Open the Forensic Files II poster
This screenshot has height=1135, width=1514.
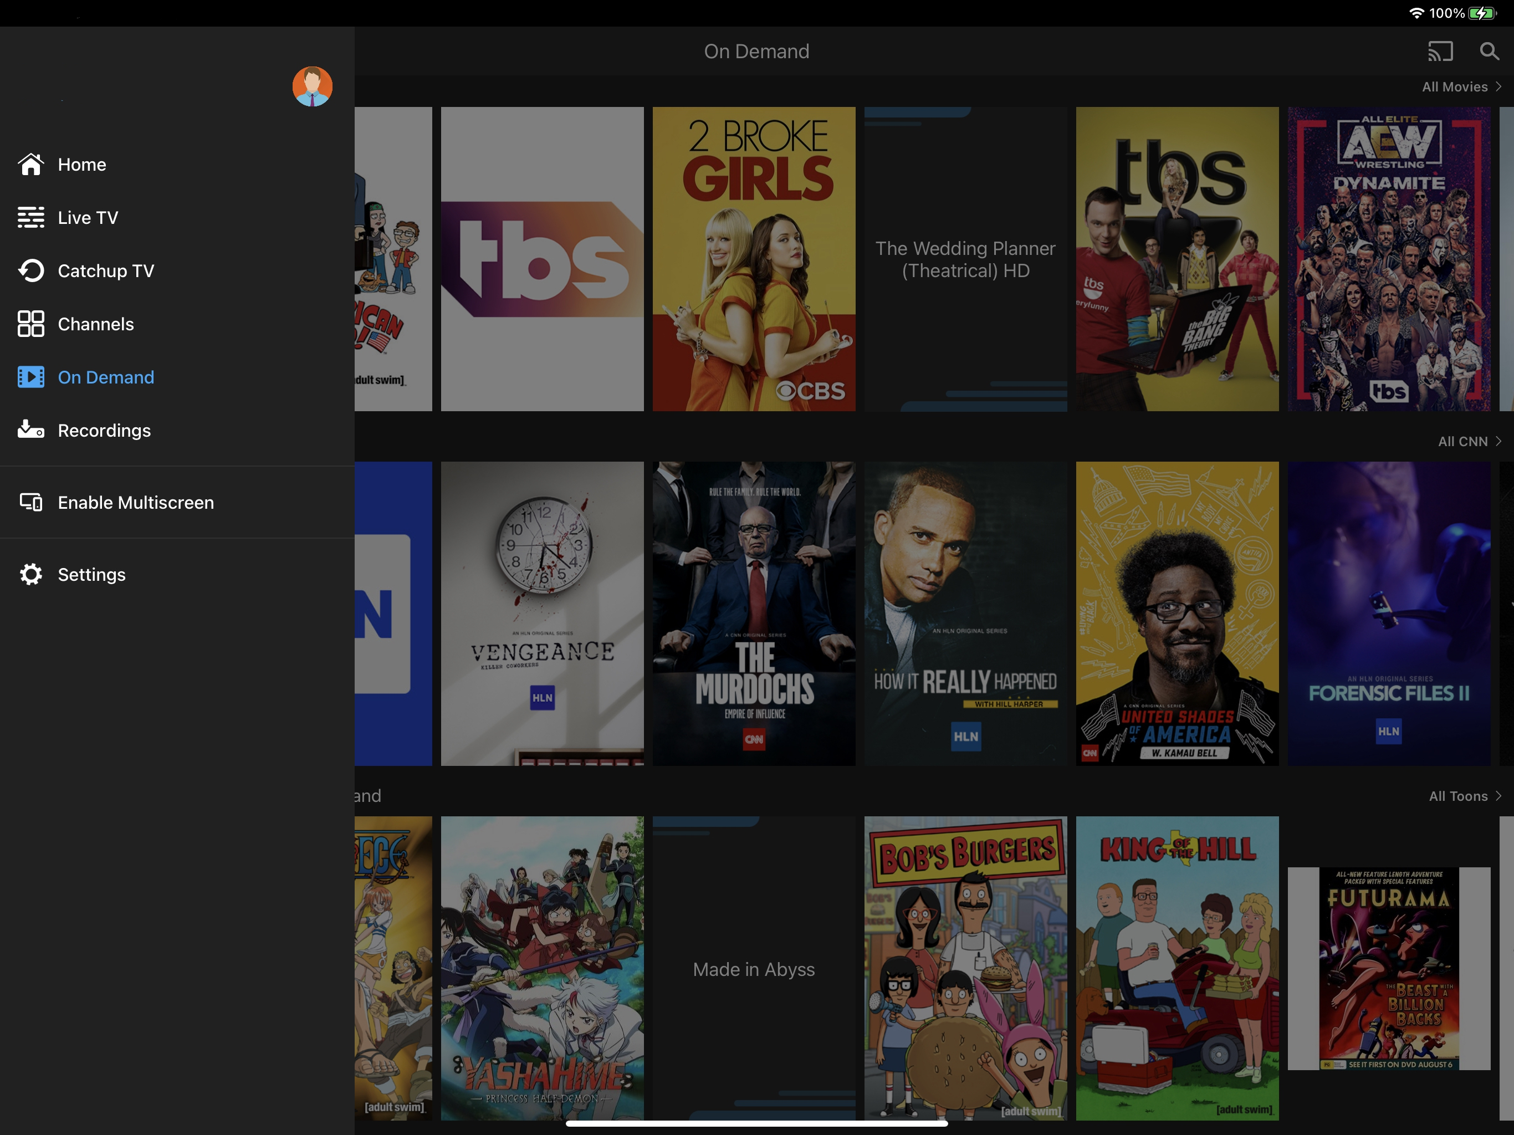1389,613
